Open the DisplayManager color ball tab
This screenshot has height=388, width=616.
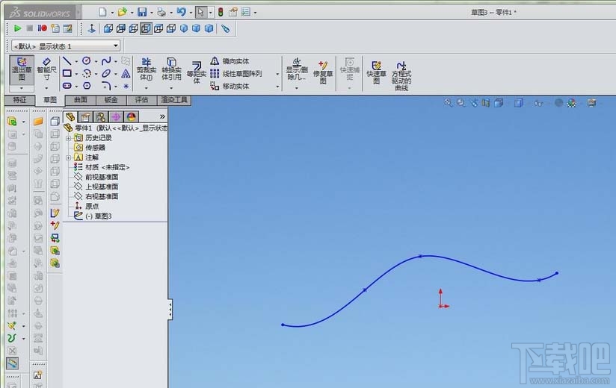(132, 116)
